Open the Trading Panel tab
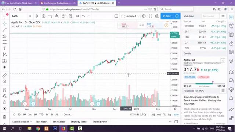The width and height of the screenshot is (235, 132). click(x=100, y=122)
